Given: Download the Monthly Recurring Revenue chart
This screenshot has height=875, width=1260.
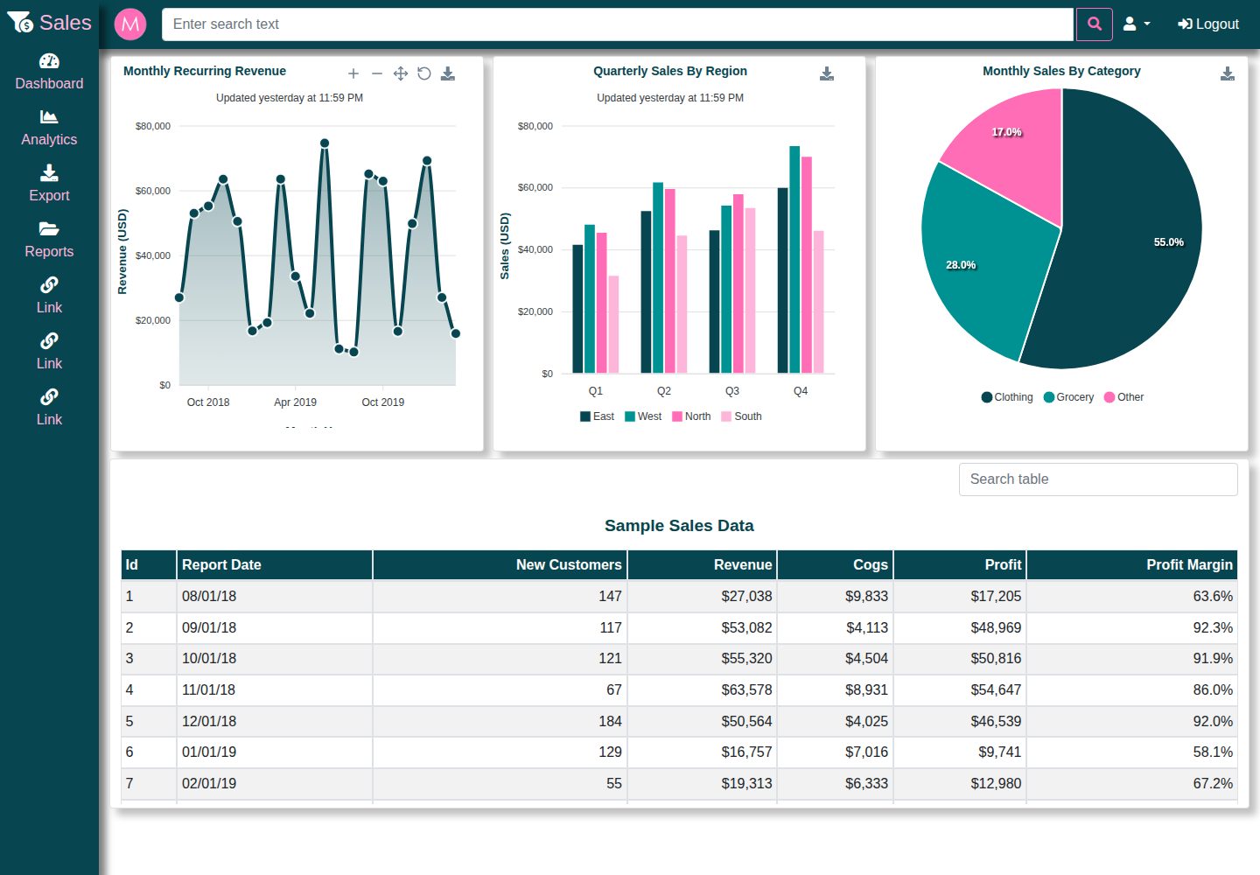Looking at the screenshot, I should tap(448, 73).
